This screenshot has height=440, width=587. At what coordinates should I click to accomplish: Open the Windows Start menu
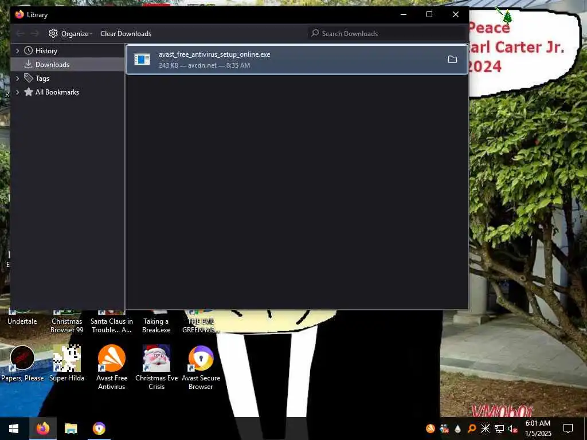14,429
